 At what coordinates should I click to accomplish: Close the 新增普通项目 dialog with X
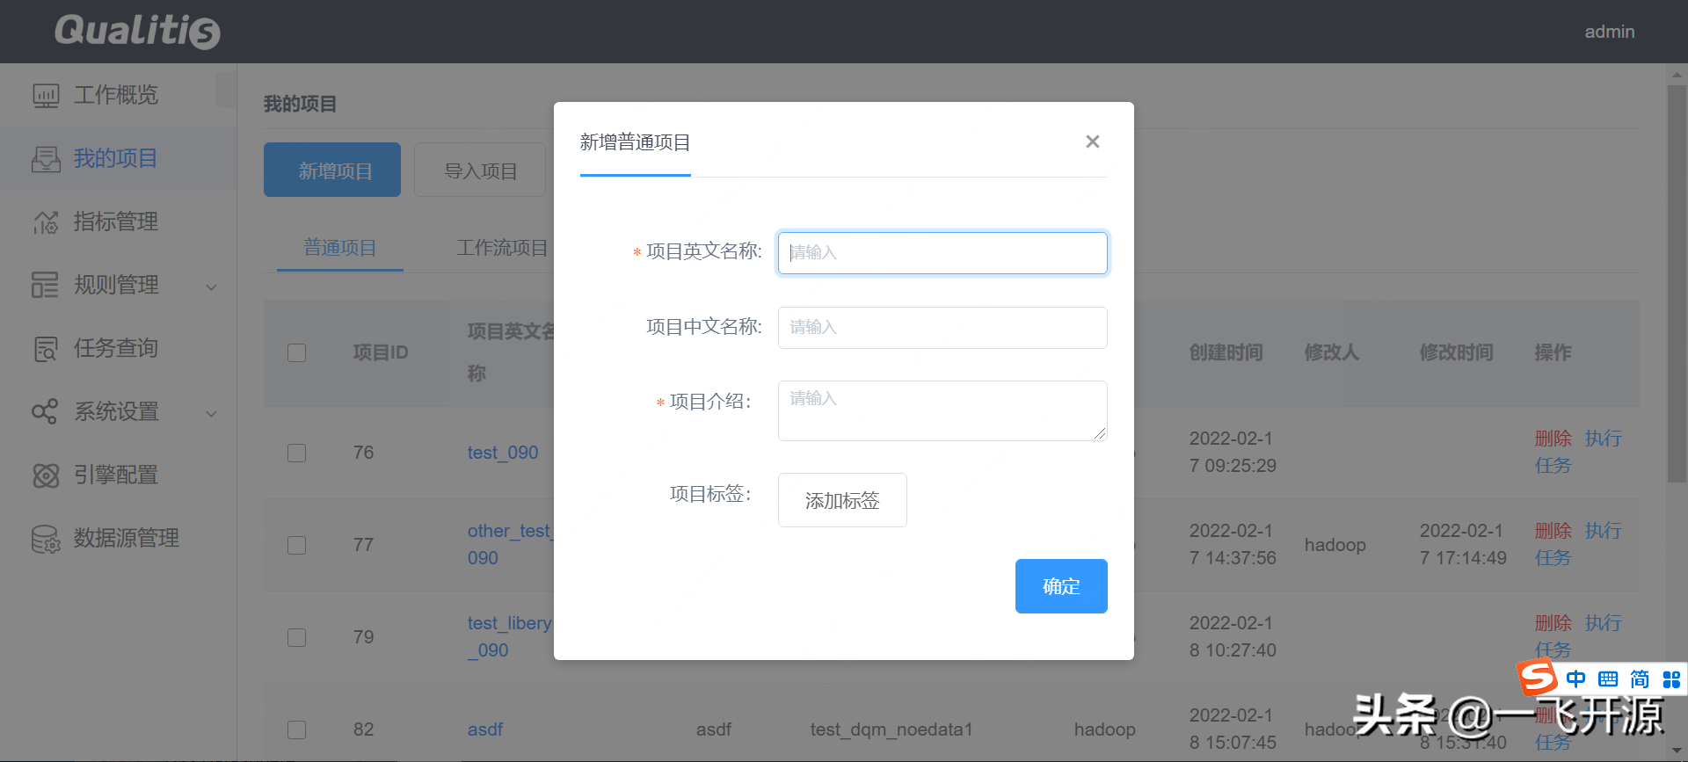1093,142
